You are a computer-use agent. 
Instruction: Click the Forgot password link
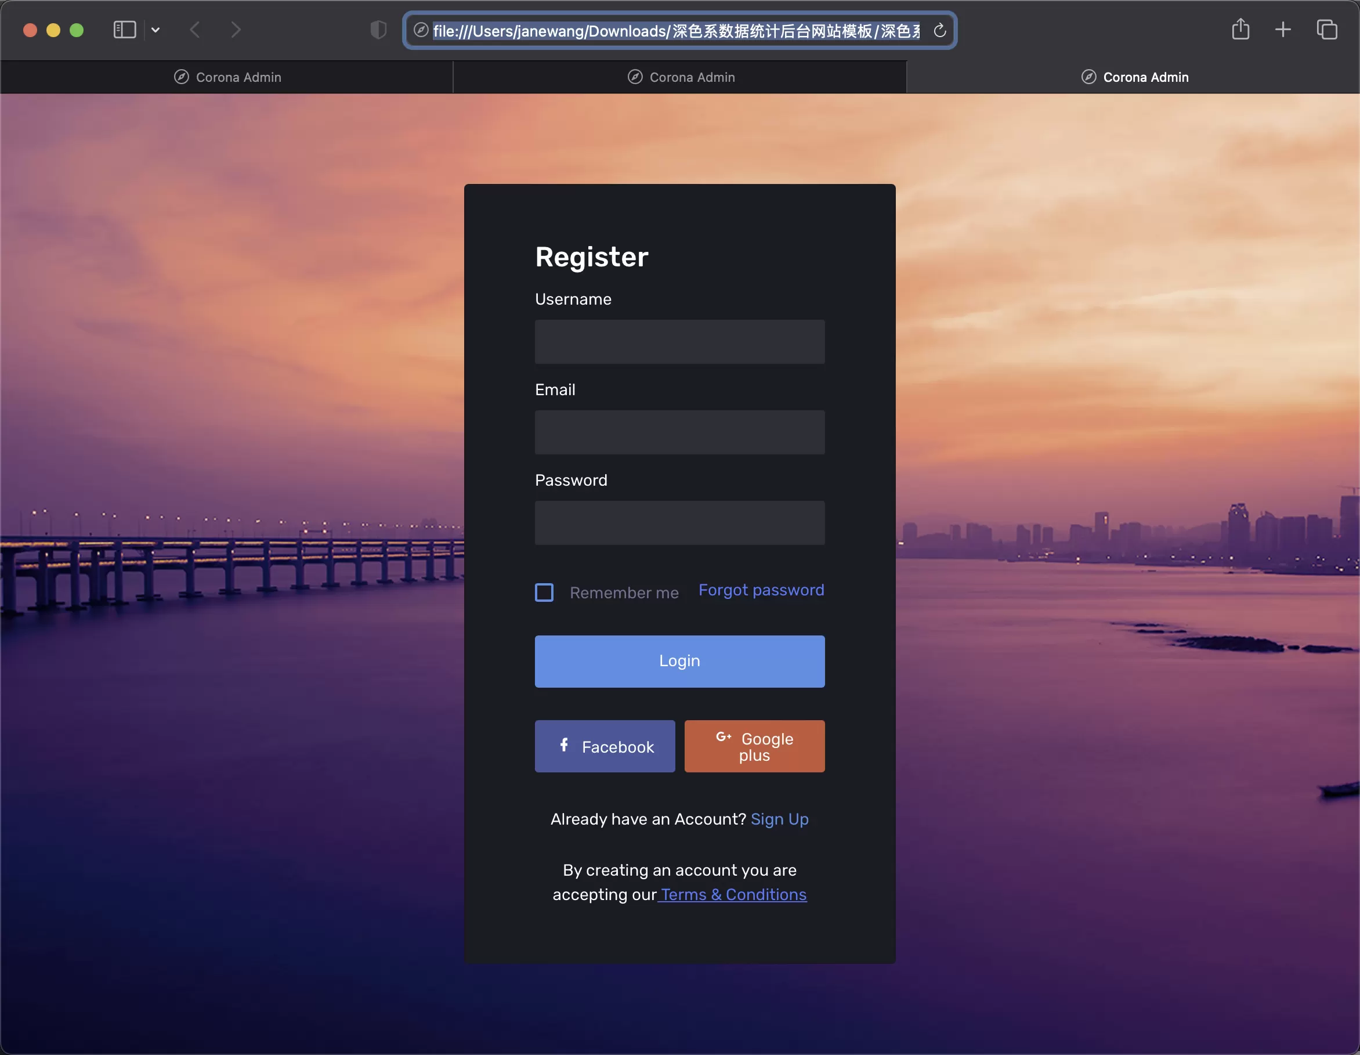pyautogui.click(x=762, y=589)
